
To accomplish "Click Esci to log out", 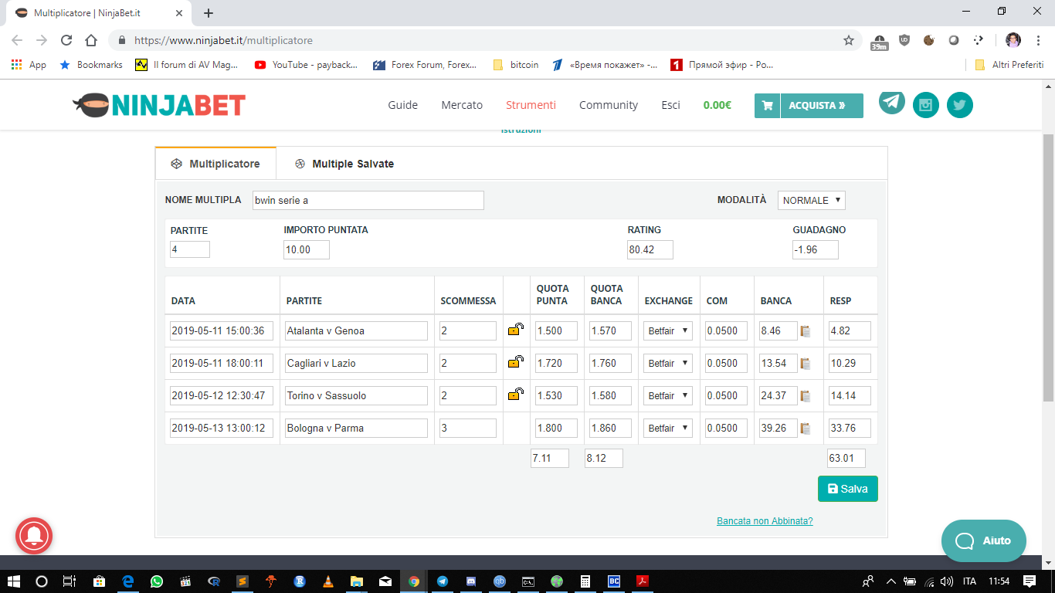I will (x=671, y=105).
